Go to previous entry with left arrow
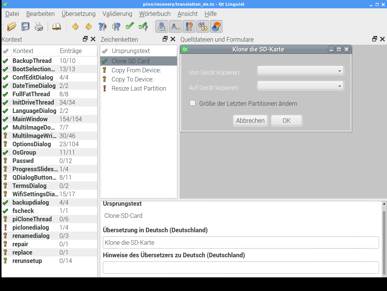Screen dimensions: 387x291 [75, 27]
